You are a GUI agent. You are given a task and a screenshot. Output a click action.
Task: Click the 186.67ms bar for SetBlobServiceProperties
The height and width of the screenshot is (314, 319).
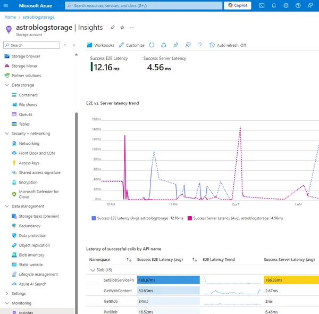[168, 280]
